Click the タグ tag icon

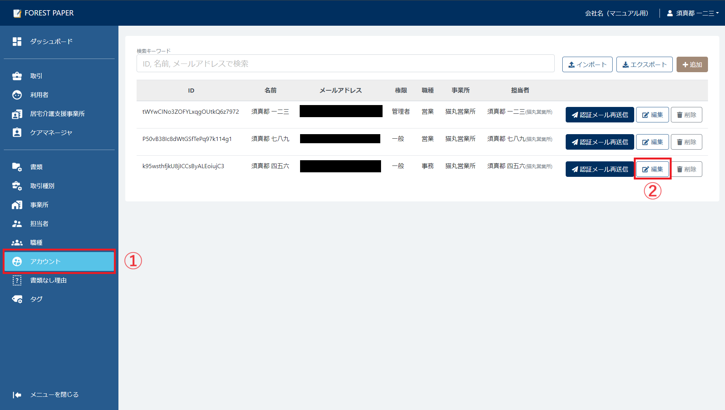coord(17,299)
